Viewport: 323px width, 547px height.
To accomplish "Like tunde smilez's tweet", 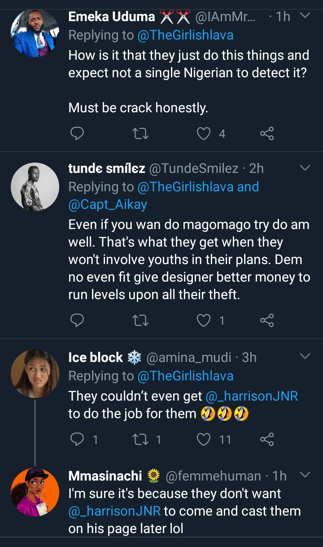I will pyautogui.click(x=204, y=320).
